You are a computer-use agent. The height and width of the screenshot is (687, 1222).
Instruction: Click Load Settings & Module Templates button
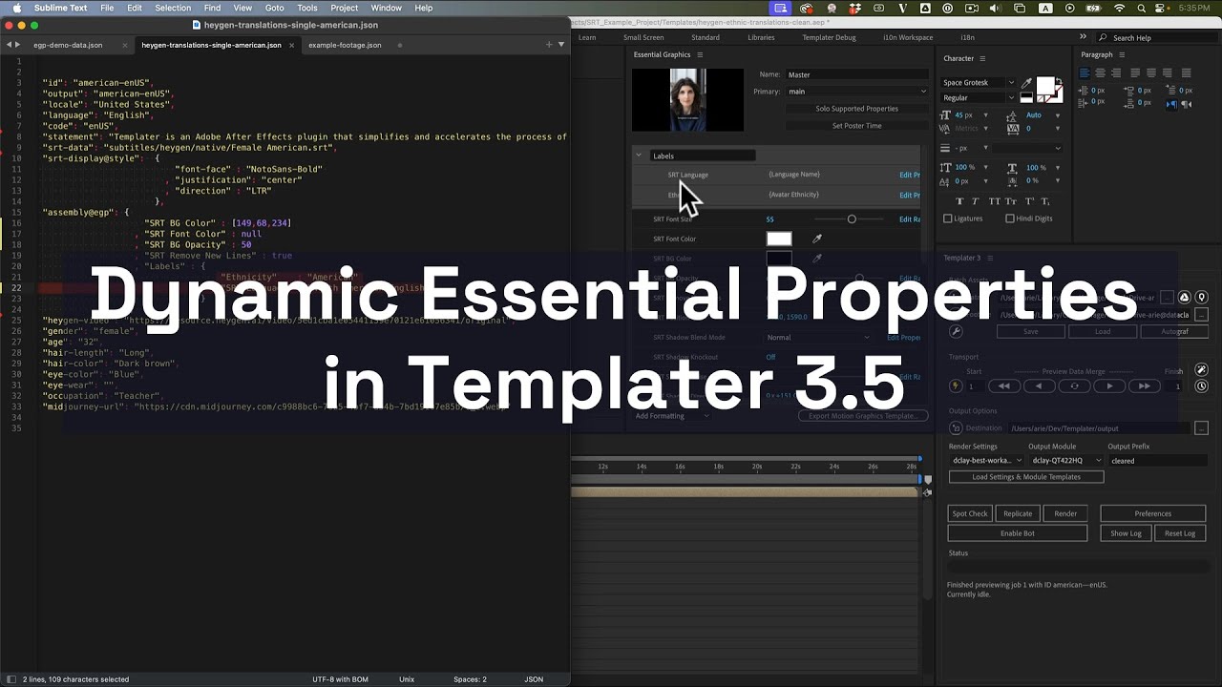[x=1026, y=477]
